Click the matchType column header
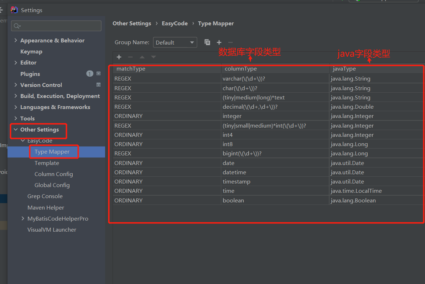The height and width of the screenshot is (284, 425). tap(167, 69)
